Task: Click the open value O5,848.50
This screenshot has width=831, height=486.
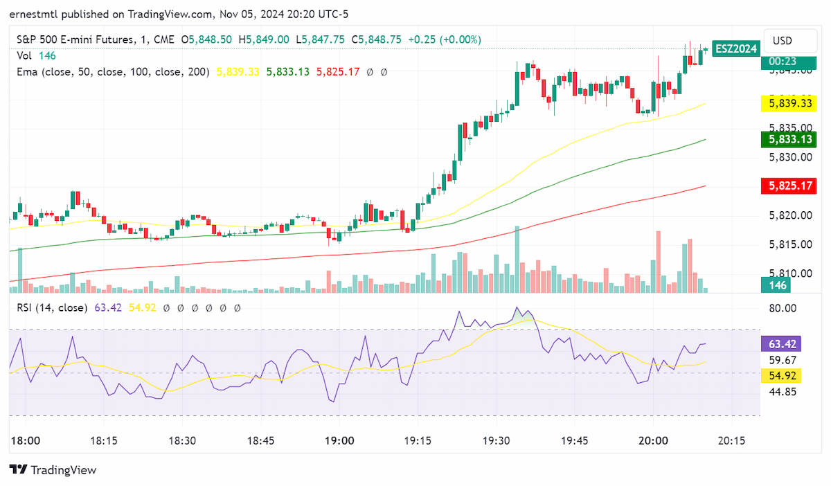Action: (207, 40)
